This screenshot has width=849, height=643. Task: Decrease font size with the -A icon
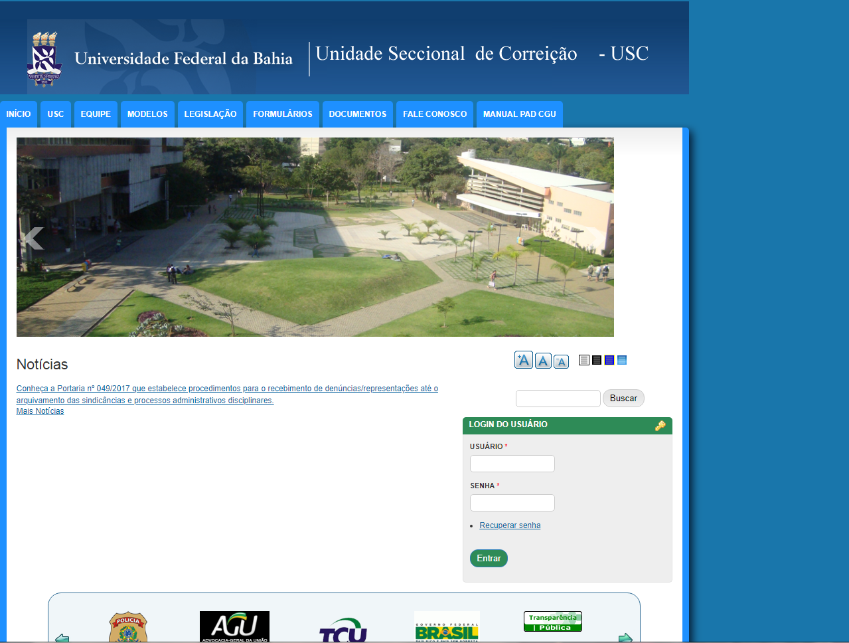pyautogui.click(x=561, y=361)
